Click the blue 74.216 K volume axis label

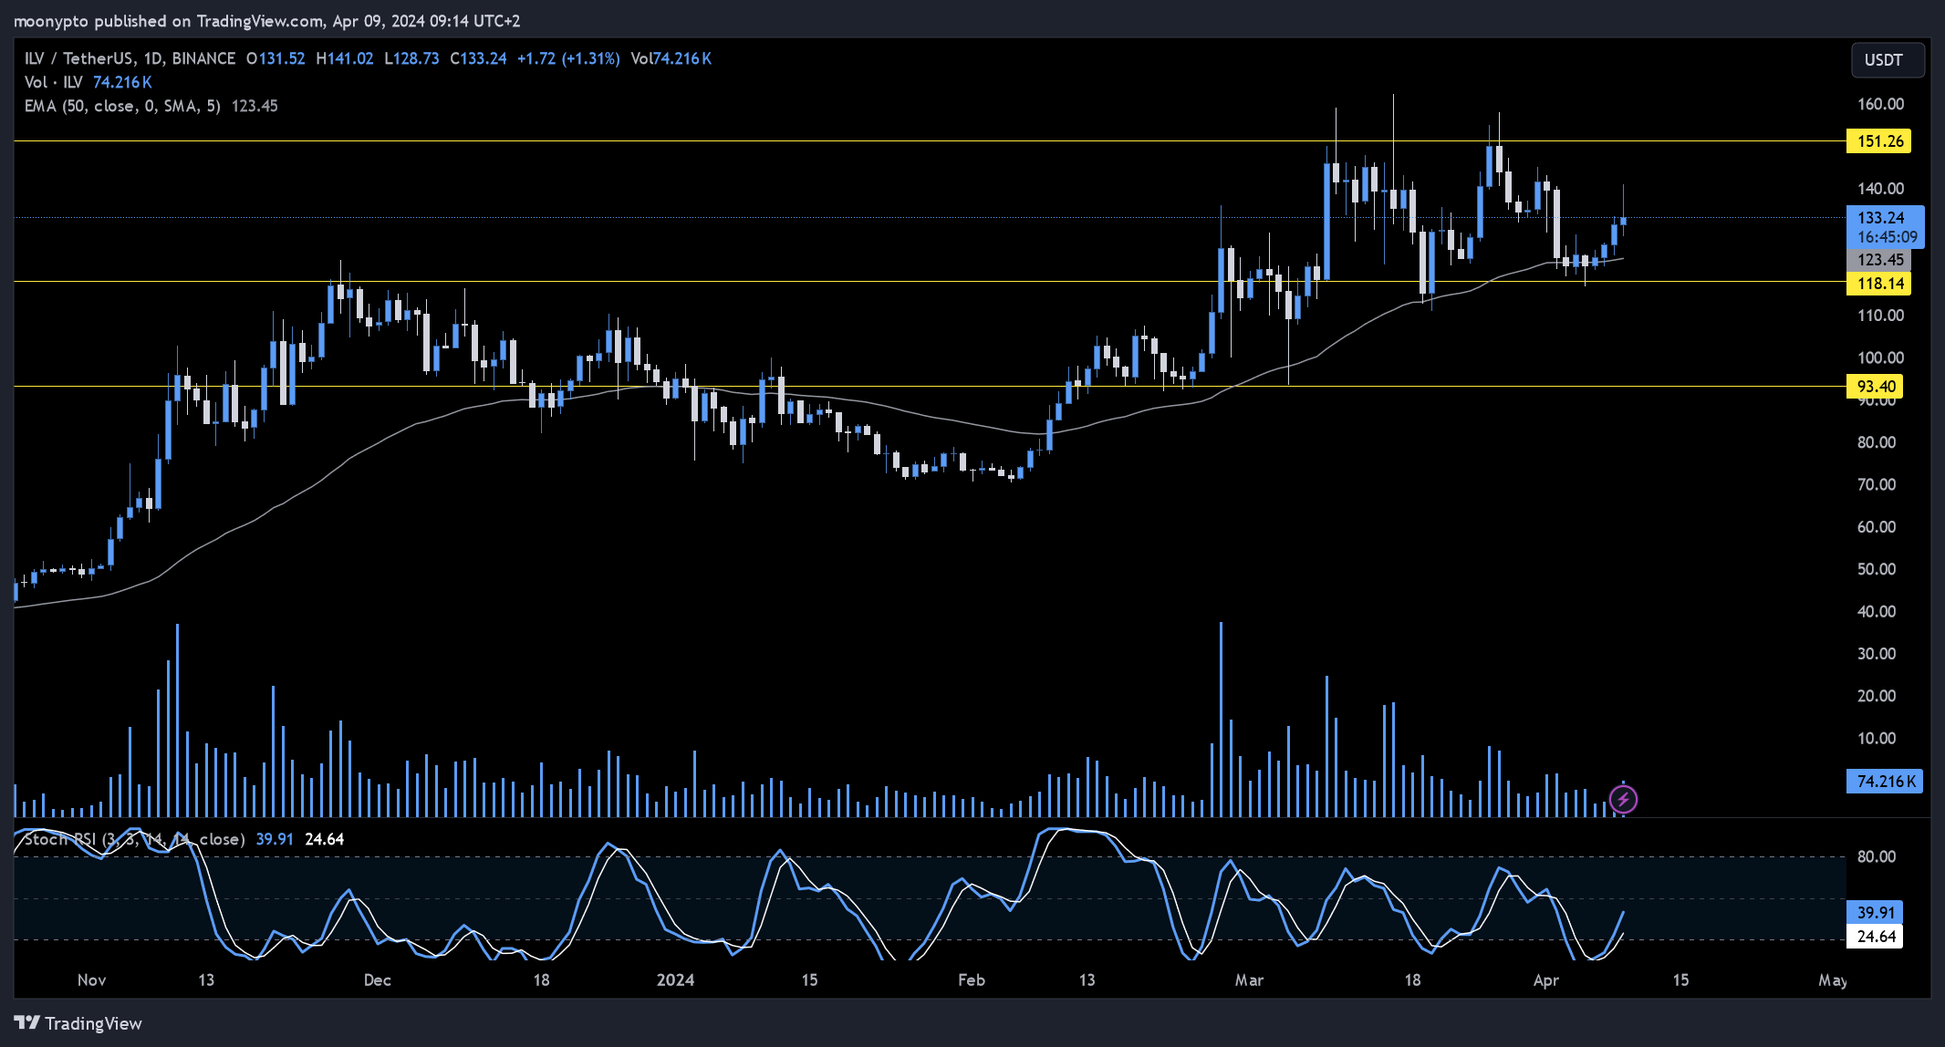[x=1885, y=782]
